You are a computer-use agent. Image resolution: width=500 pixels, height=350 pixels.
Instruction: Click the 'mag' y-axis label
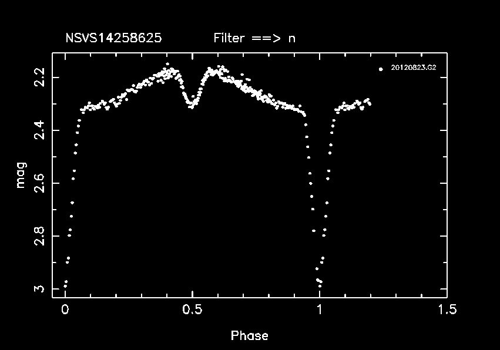click(21, 176)
